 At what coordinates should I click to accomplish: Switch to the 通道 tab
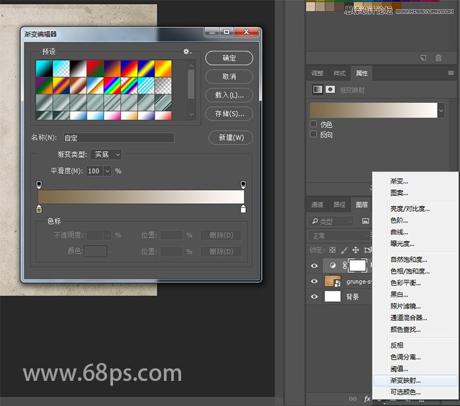[x=317, y=205]
